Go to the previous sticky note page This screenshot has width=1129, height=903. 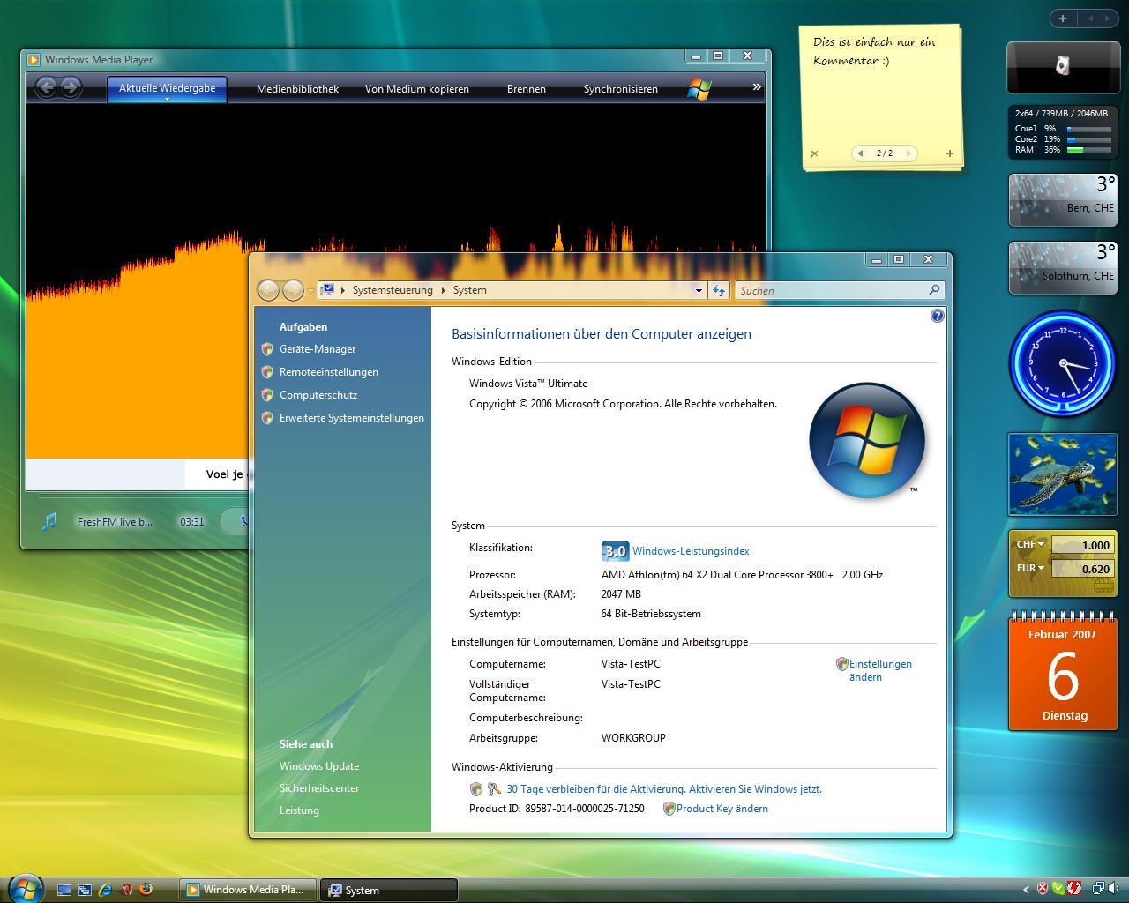pyautogui.click(x=860, y=153)
